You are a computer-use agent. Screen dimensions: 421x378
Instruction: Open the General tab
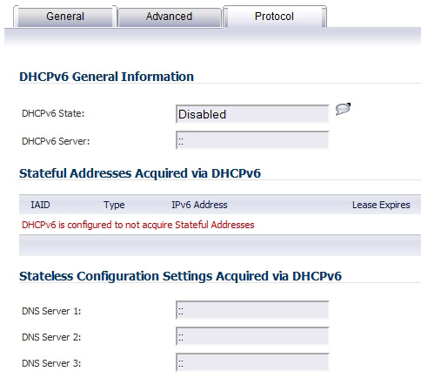pyautogui.click(x=65, y=17)
